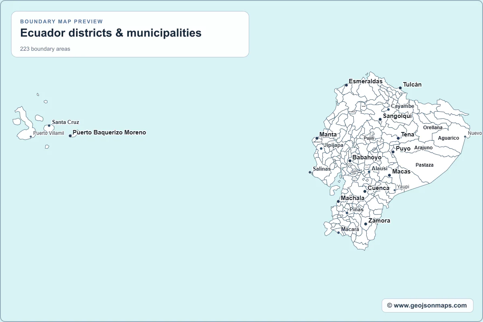The width and height of the screenshot is (483, 322).
Task: Click the Yaupi map label
Action: (x=403, y=187)
